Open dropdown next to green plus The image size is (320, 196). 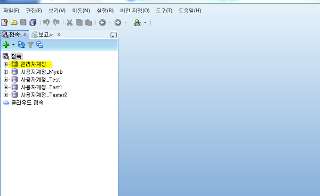point(13,45)
